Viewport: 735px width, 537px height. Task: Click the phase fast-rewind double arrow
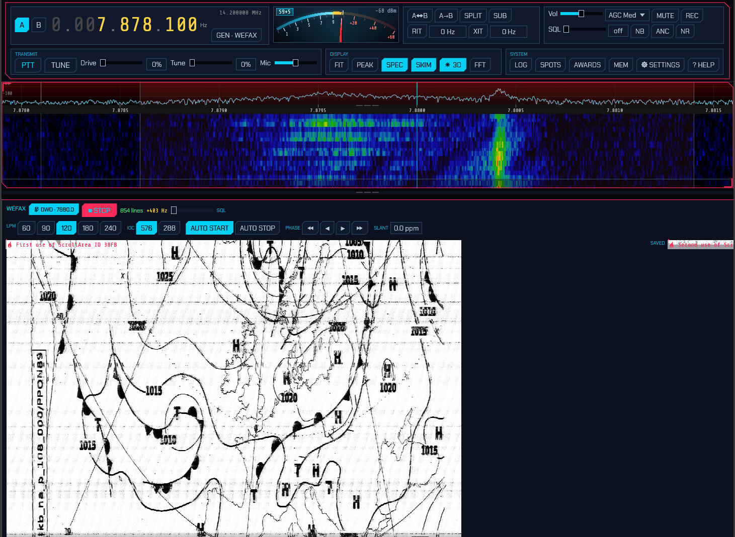coord(310,228)
